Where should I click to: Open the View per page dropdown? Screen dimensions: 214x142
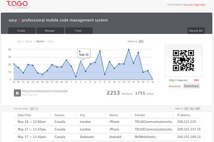click(34, 109)
